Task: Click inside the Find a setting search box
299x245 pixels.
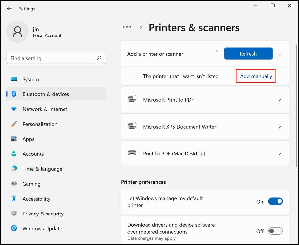Action: coord(56,58)
